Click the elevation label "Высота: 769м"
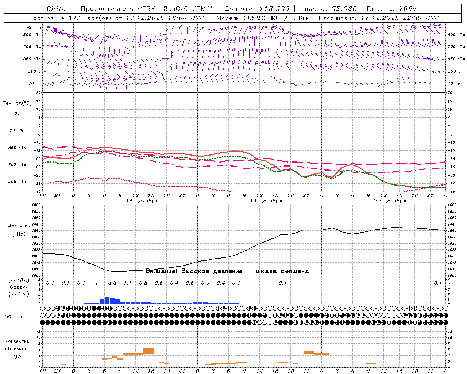467x374 pixels. pyautogui.click(x=391, y=9)
